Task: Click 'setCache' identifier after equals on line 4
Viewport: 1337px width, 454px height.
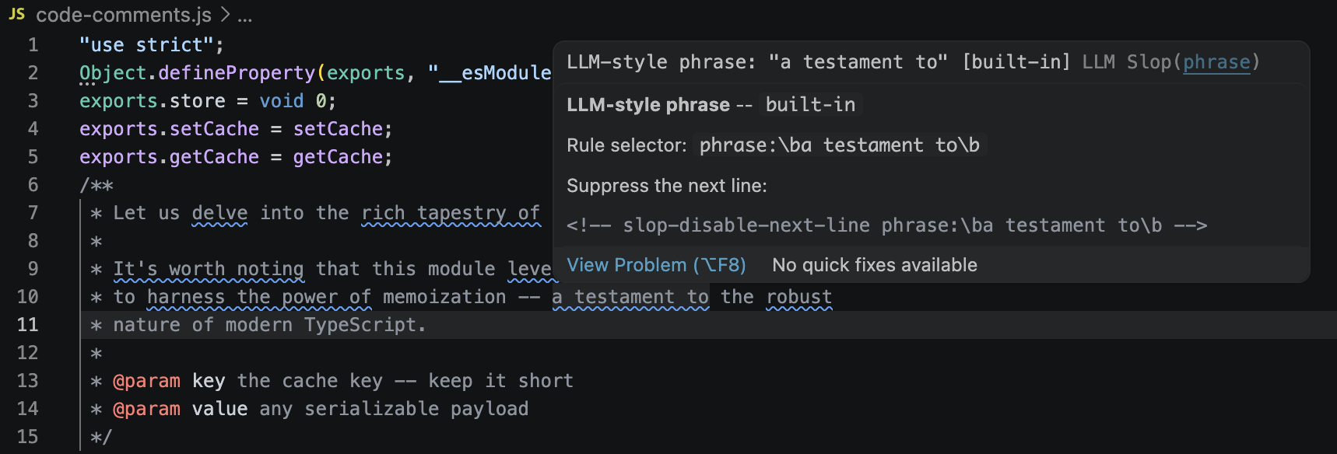Action: pyautogui.click(x=338, y=129)
